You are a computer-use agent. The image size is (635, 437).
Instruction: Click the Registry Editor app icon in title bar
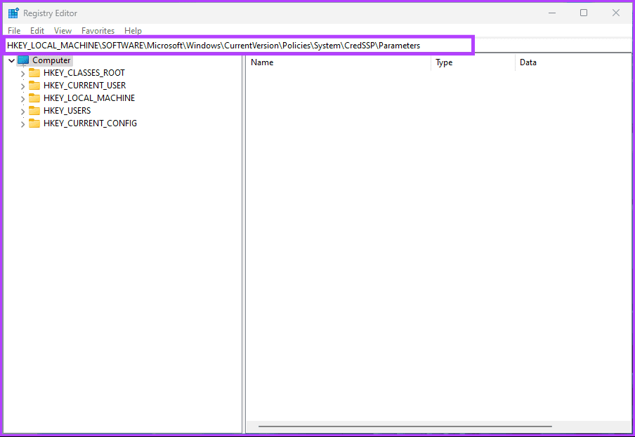click(13, 13)
